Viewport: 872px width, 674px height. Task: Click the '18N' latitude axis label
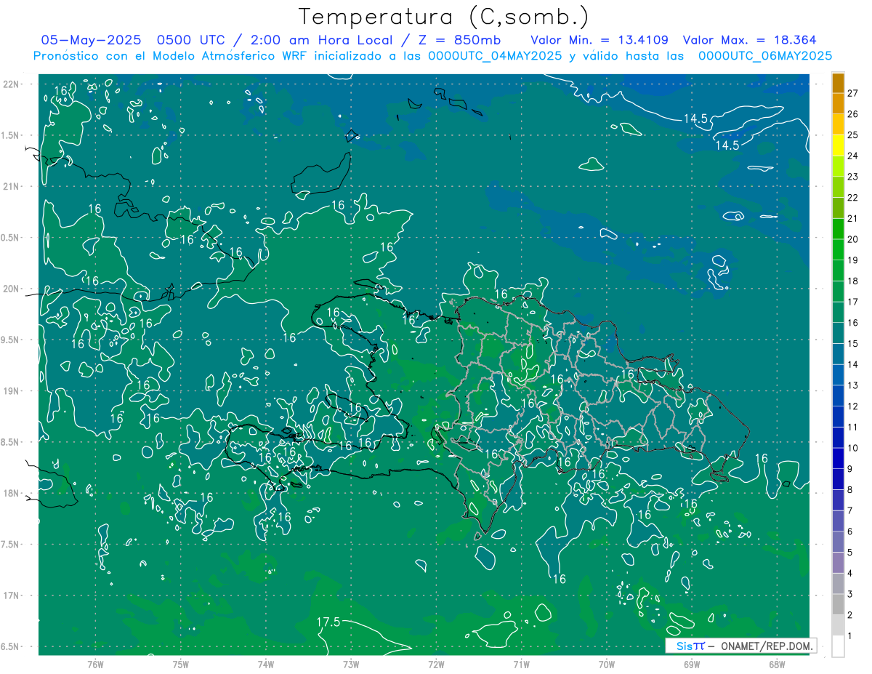pos(12,493)
